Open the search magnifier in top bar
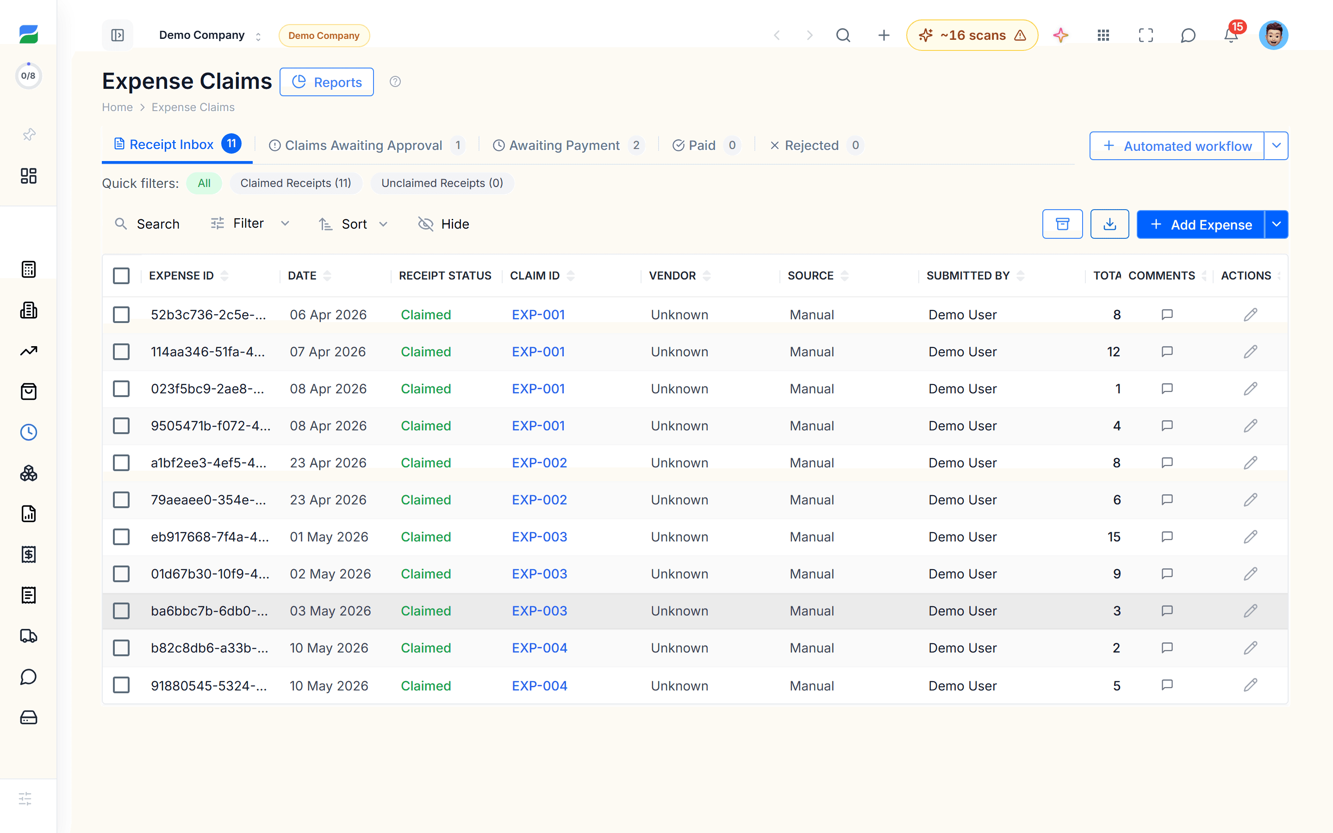The width and height of the screenshot is (1333, 833). point(843,35)
